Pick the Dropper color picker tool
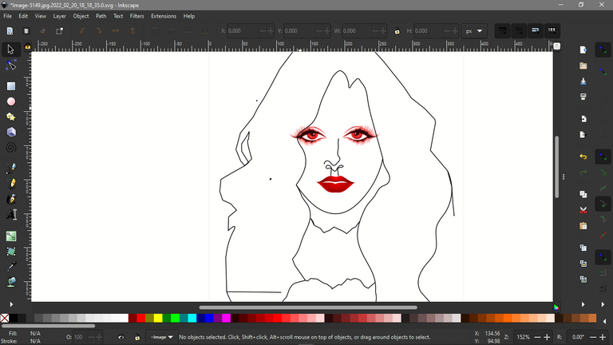 (x=11, y=267)
